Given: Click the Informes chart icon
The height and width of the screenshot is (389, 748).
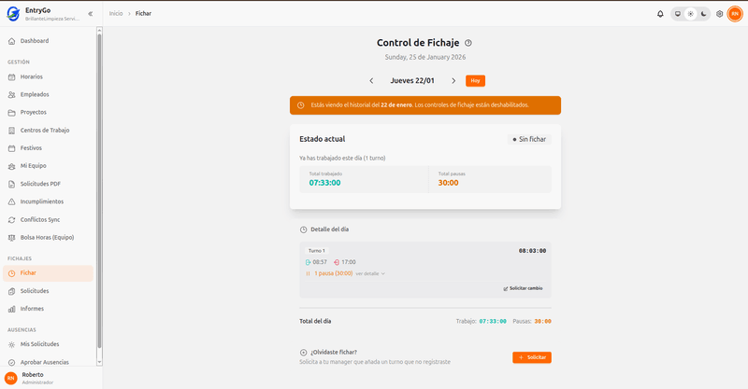Looking at the screenshot, I should click(12, 309).
